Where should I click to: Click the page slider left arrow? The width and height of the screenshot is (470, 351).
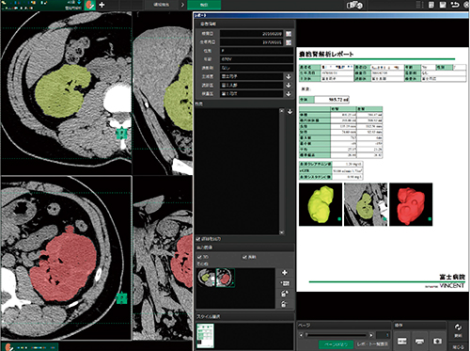coord(302,335)
